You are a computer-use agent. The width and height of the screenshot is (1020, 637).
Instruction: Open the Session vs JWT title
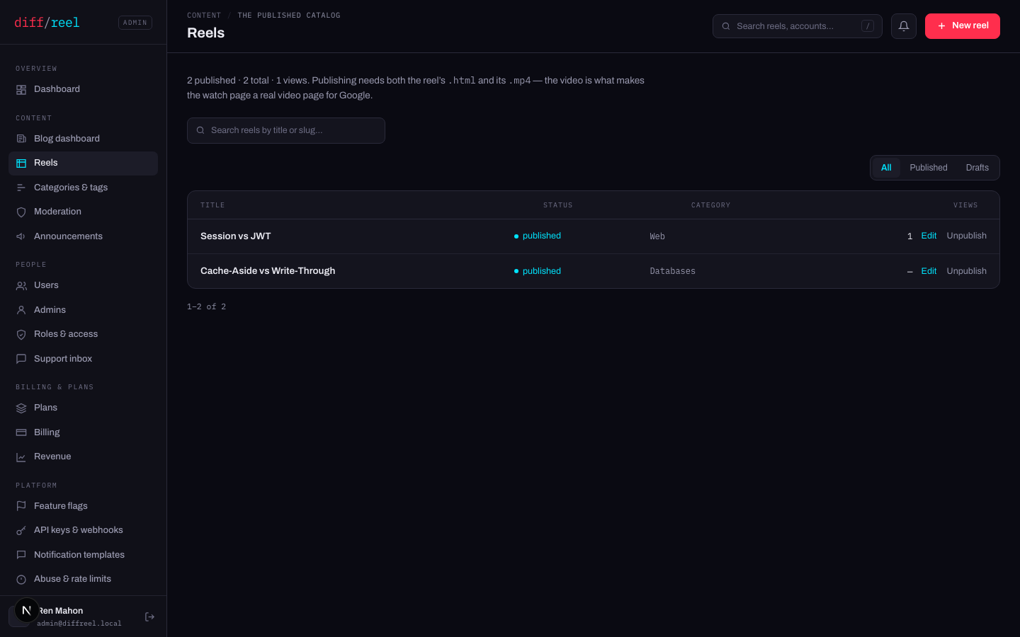pos(236,236)
